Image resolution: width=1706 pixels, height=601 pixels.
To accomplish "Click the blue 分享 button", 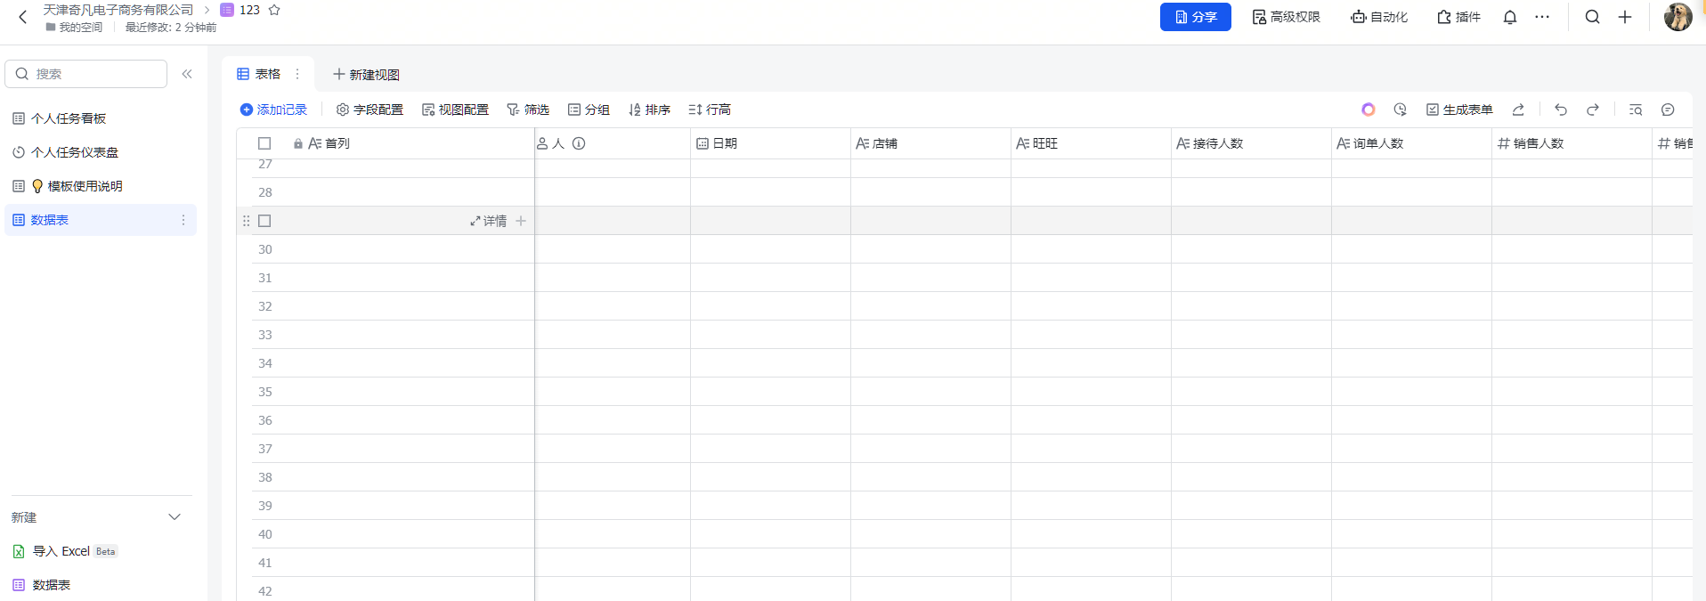I will 1195,17.
